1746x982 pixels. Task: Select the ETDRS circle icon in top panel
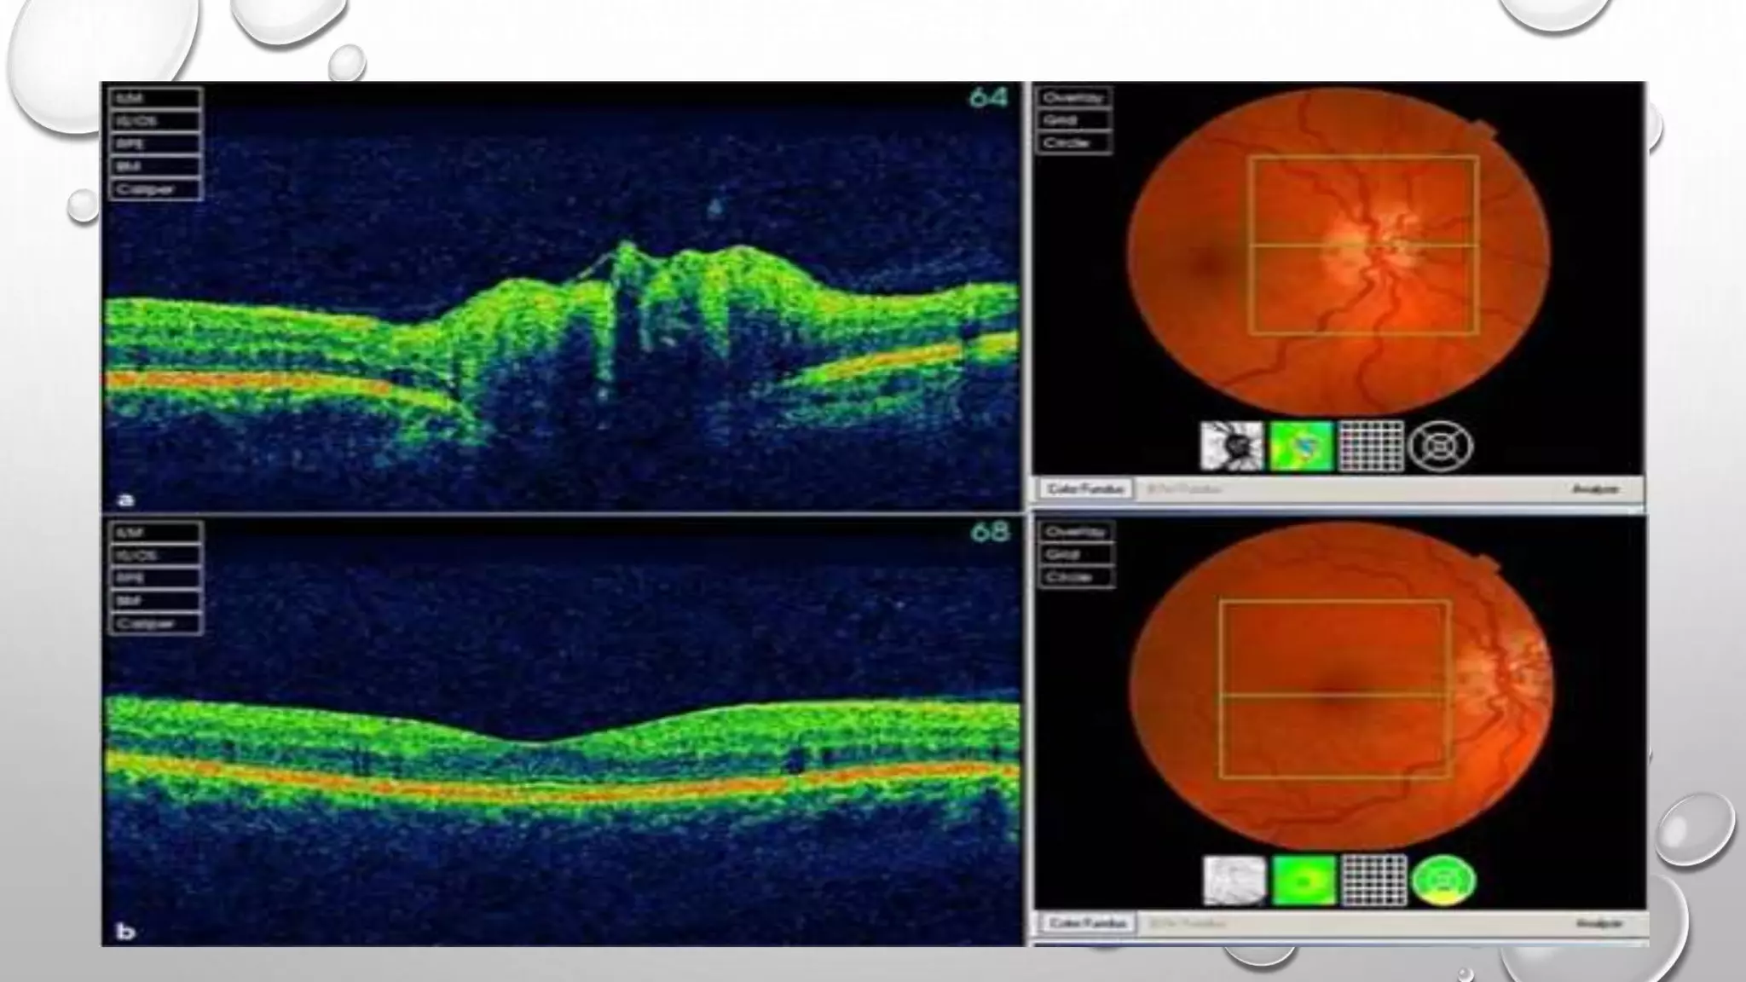(x=1441, y=446)
